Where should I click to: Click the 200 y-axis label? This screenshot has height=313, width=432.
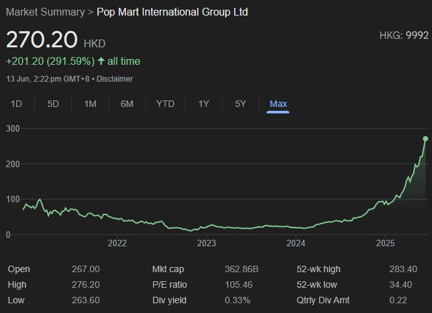pyautogui.click(x=13, y=164)
